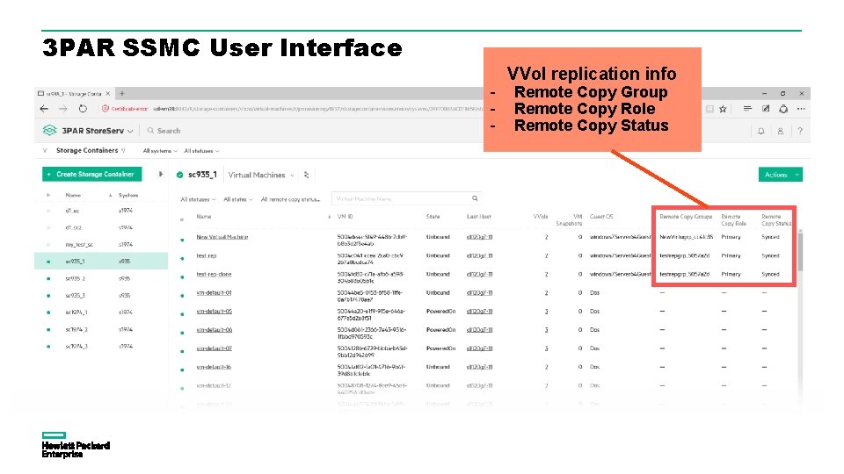Screen dimensions: 844x474
Task: Click the map view icon beside Virtual Machines
Action: click(x=306, y=175)
